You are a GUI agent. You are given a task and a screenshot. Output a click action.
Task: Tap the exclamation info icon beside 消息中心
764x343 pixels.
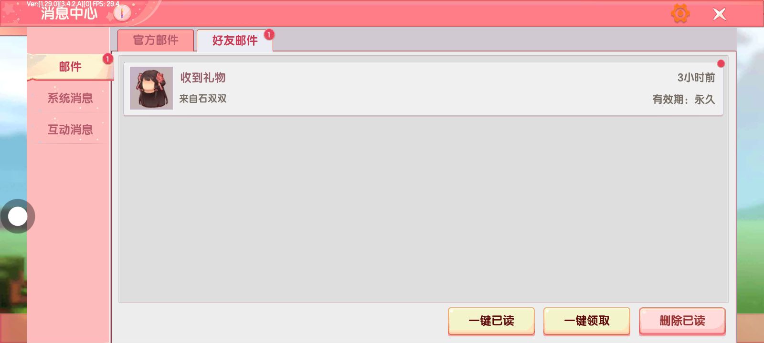(x=122, y=13)
